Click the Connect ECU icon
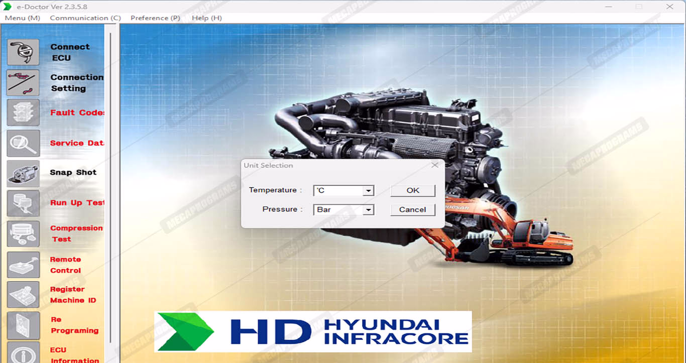686x363 pixels. [x=23, y=52]
